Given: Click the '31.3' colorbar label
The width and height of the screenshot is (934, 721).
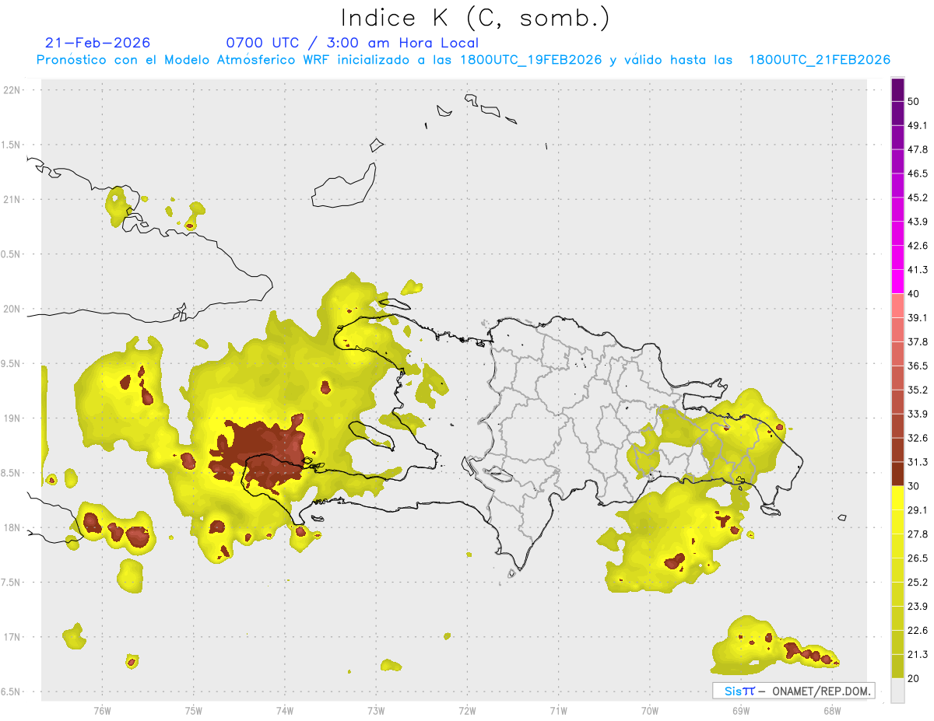Looking at the screenshot, I should tap(918, 462).
